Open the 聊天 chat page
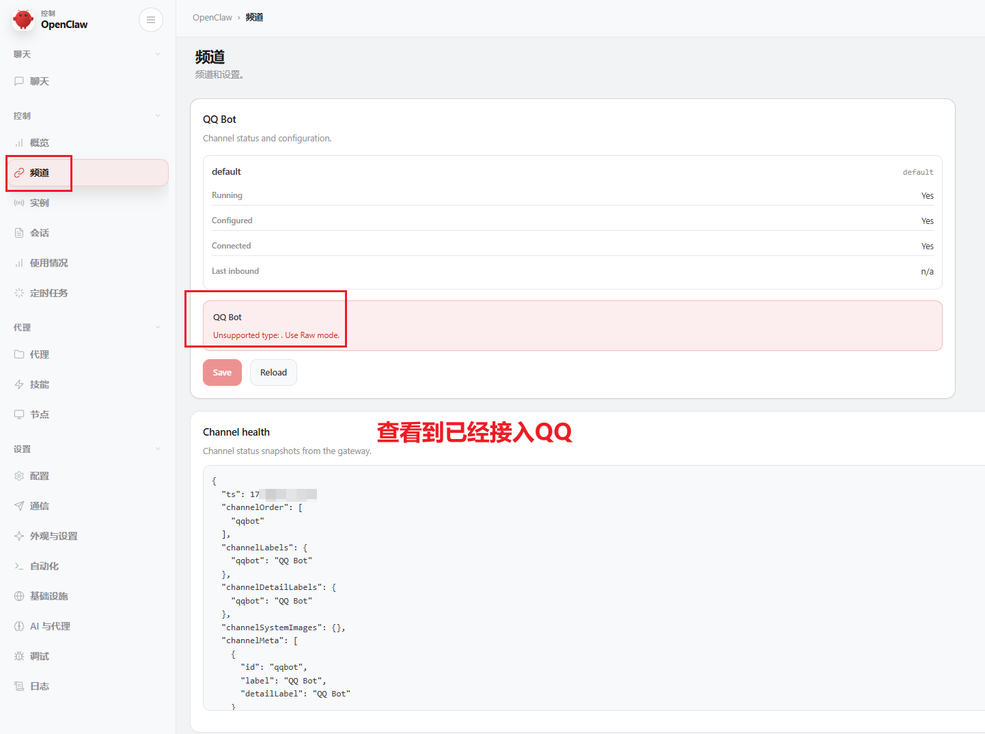985x734 pixels. (87, 81)
